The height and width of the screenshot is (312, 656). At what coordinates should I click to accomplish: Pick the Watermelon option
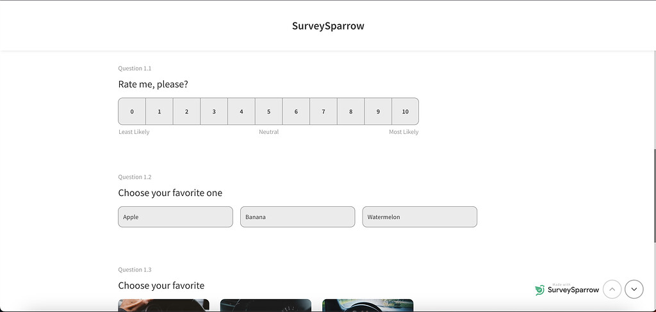click(420, 217)
